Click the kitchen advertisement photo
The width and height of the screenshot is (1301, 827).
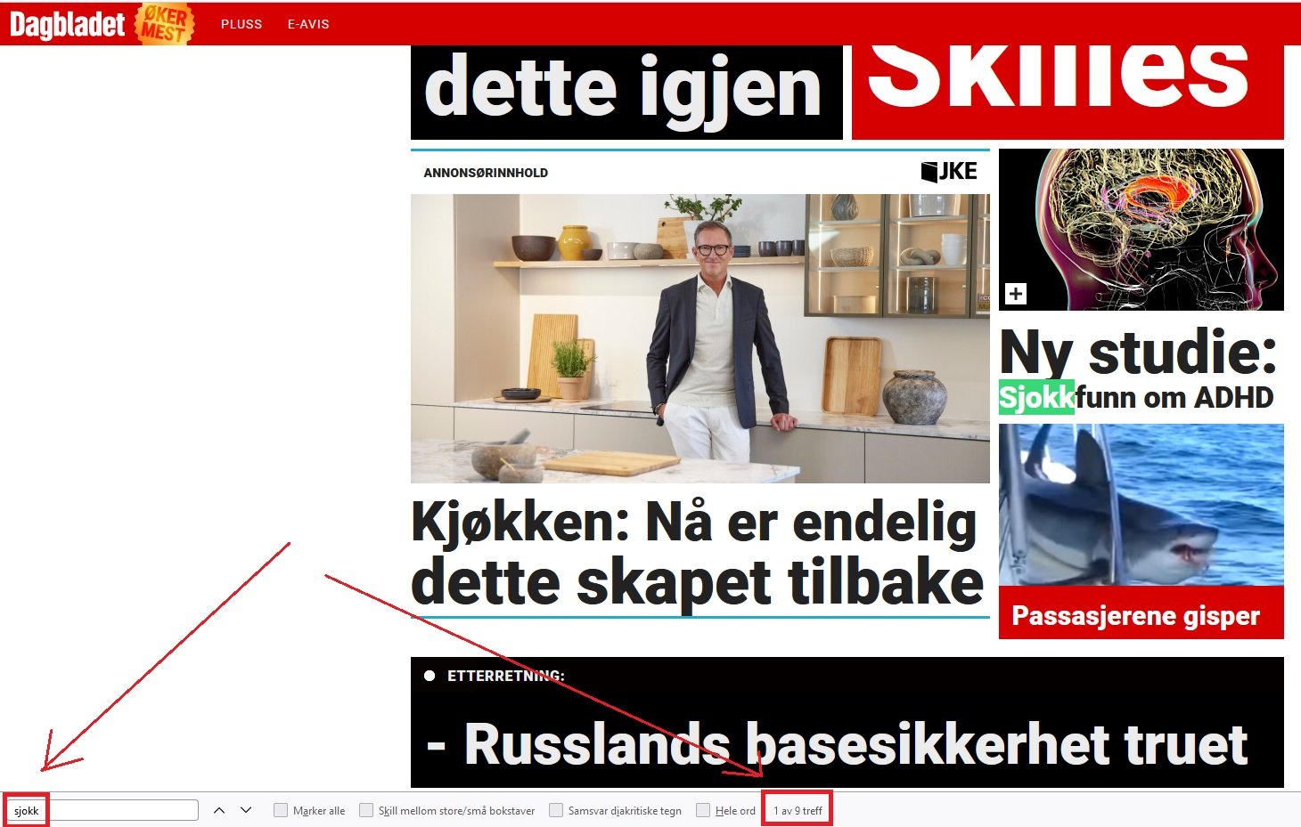tap(700, 338)
